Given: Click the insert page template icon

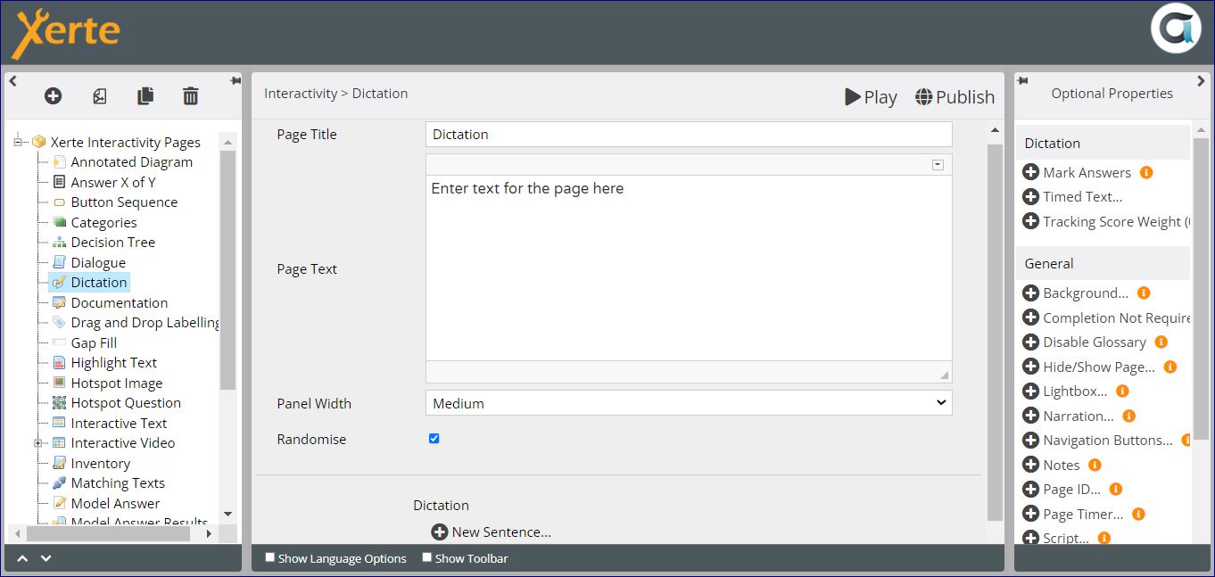Looking at the screenshot, I should pos(100,95).
